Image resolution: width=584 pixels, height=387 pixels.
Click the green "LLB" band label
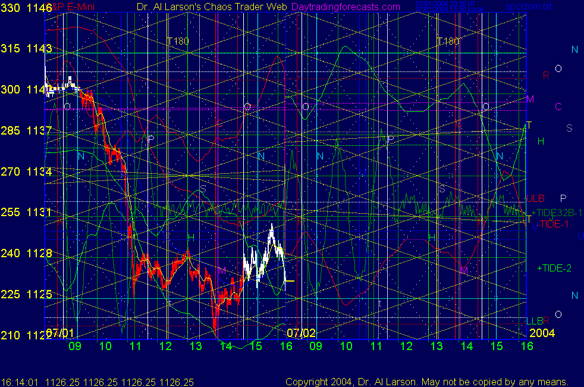pyautogui.click(x=535, y=321)
